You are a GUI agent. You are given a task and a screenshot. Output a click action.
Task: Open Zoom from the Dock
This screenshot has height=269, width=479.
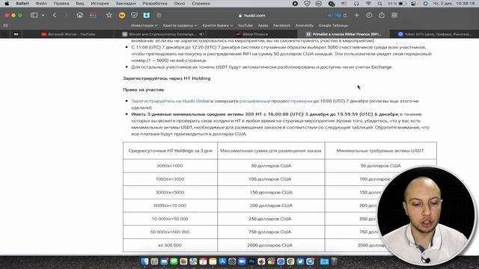click(x=242, y=262)
